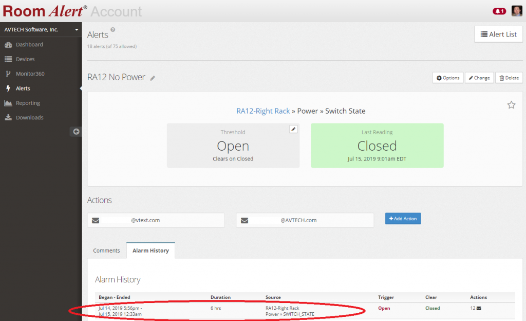Edit alert name with pencil icon
This screenshot has width=526, height=321.
pos(153,78)
